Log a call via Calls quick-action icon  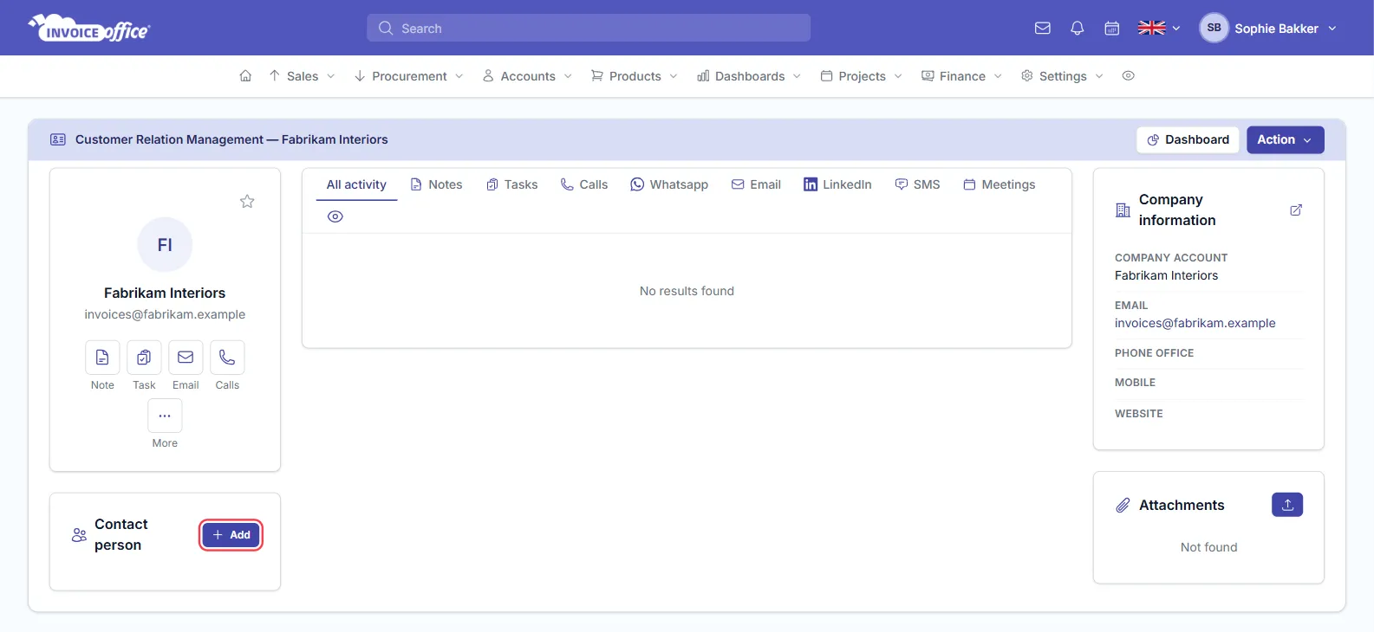click(x=227, y=357)
